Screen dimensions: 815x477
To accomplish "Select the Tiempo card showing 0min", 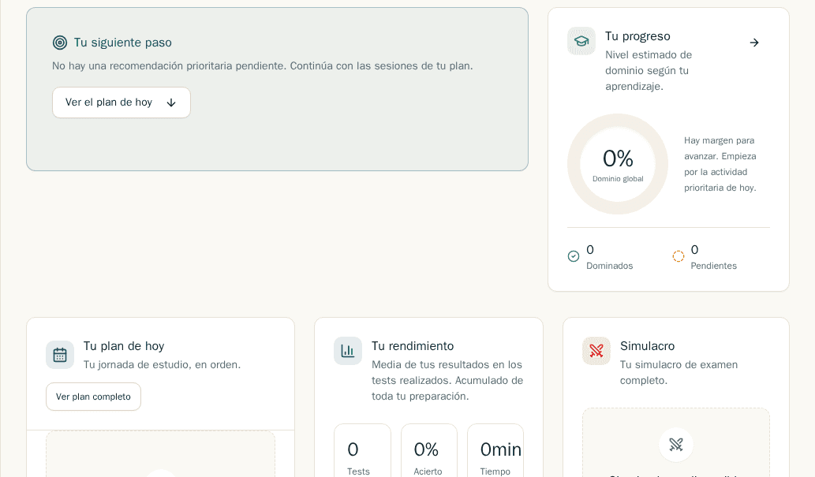I will pyautogui.click(x=495, y=450).
